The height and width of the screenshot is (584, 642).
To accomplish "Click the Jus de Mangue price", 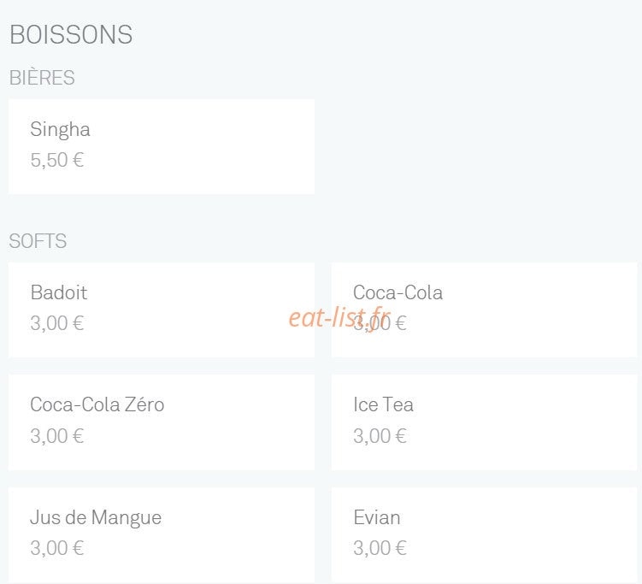I will point(57,548).
